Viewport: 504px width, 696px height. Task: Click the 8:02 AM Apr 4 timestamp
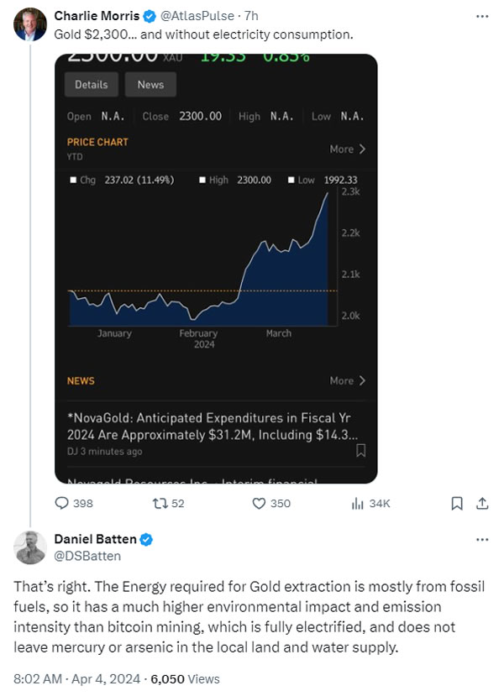[76, 678]
